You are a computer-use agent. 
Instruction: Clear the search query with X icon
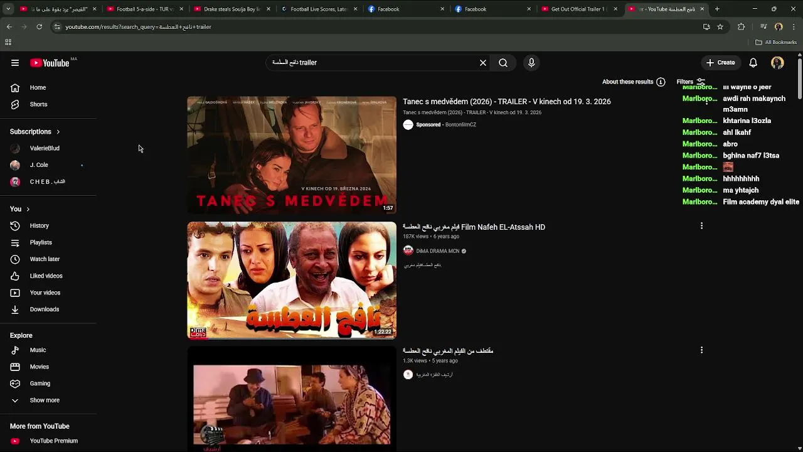tap(483, 63)
